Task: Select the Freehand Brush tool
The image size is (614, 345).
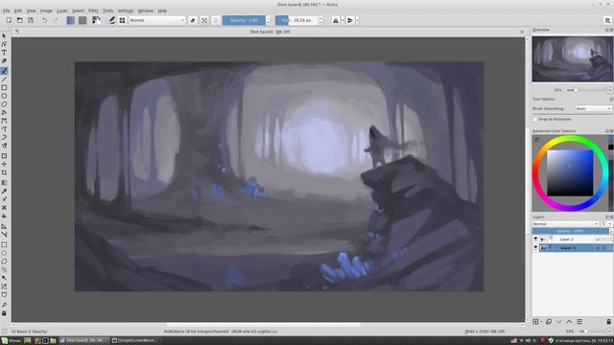Action: click(4, 70)
